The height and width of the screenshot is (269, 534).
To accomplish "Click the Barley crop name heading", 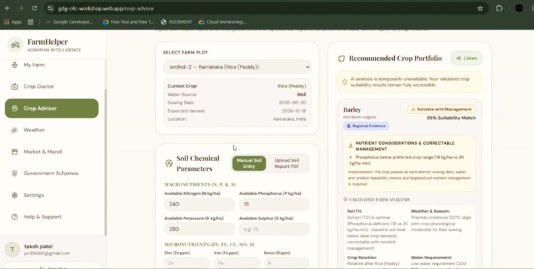I will [x=352, y=110].
